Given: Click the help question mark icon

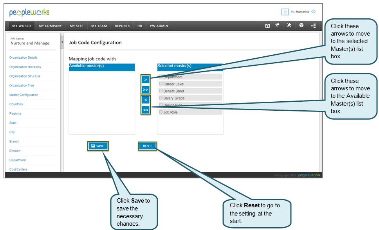Looking at the screenshot, I should [x=301, y=25].
